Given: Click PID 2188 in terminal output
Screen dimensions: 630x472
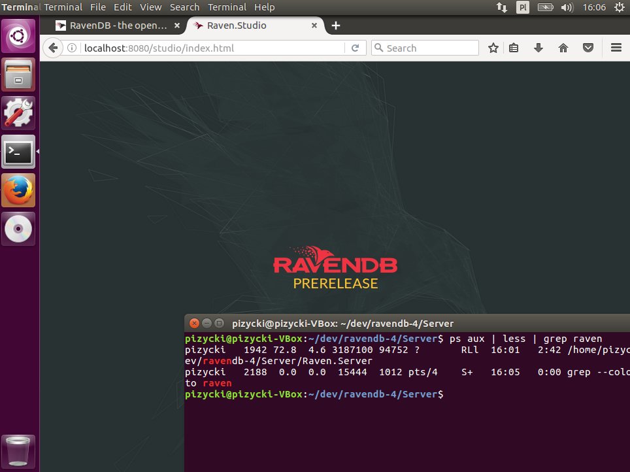Looking at the screenshot, I should (x=255, y=372).
